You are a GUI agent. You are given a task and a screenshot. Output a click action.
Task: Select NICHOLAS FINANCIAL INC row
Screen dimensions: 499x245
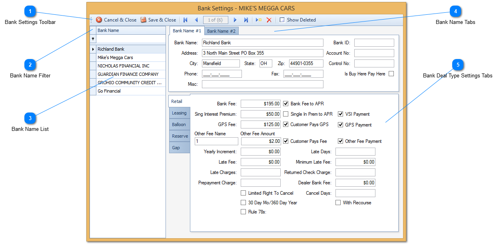[x=131, y=66]
